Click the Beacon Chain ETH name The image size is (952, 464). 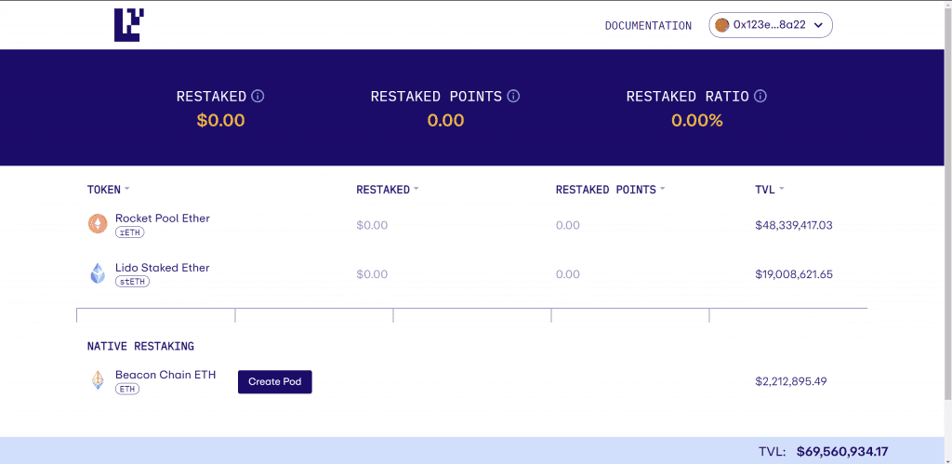(165, 375)
